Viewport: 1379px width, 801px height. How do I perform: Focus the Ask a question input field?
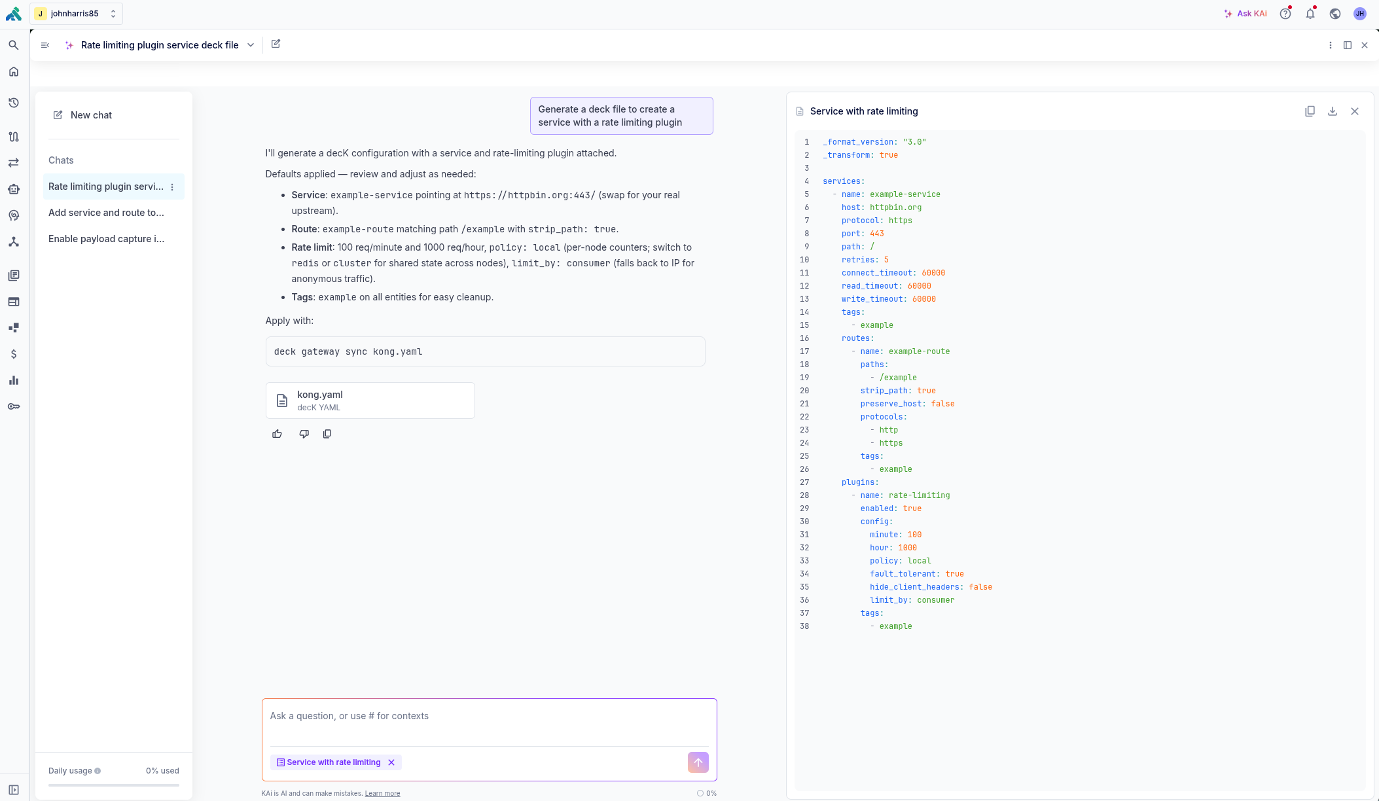490,716
